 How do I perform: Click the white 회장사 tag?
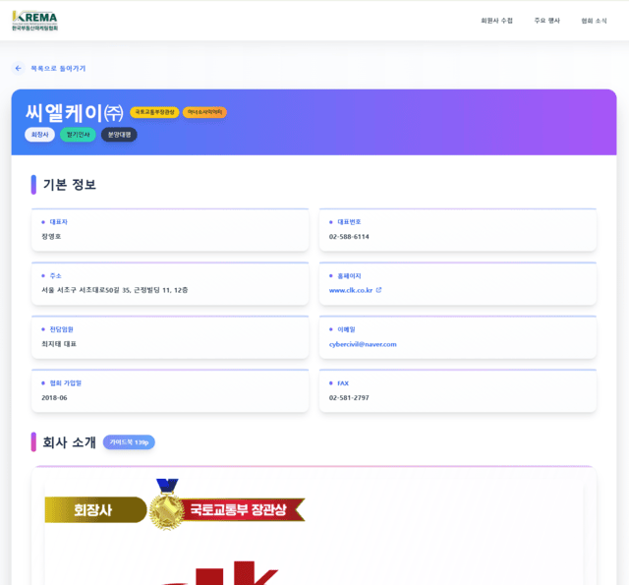(39, 135)
